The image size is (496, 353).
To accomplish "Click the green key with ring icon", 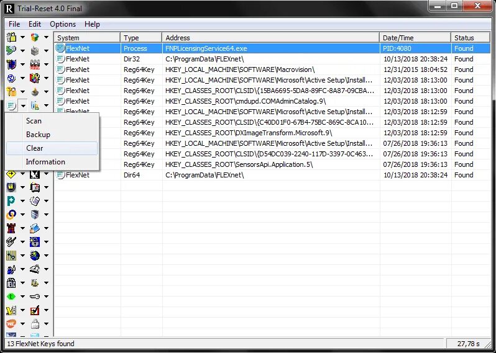I will pyautogui.click(x=11, y=50).
